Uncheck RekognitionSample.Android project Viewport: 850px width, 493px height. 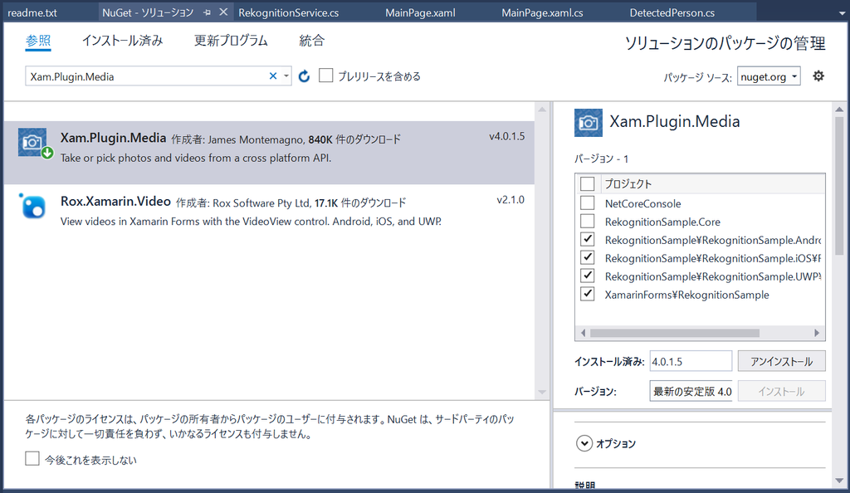point(587,239)
